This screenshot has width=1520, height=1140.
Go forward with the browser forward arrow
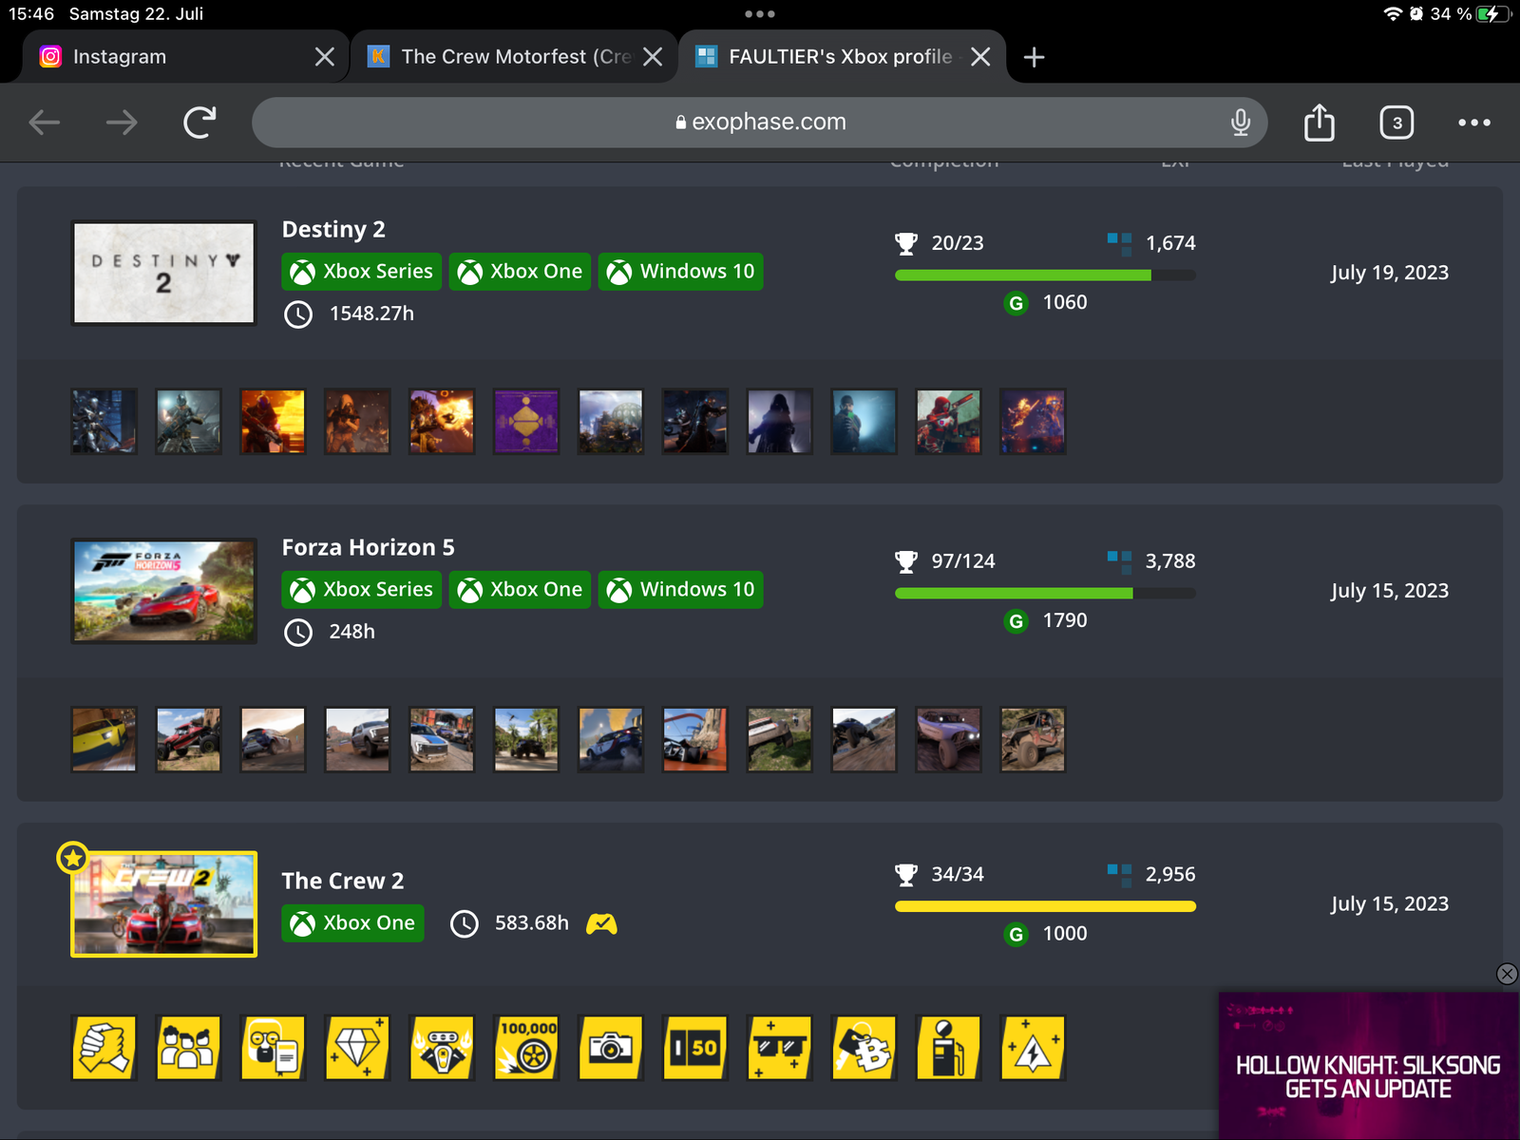pyautogui.click(x=122, y=122)
